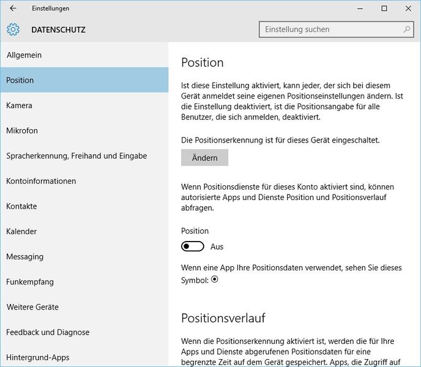Go to Kalender settings
This screenshot has width=421, height=367.
(x=21, y=231)
